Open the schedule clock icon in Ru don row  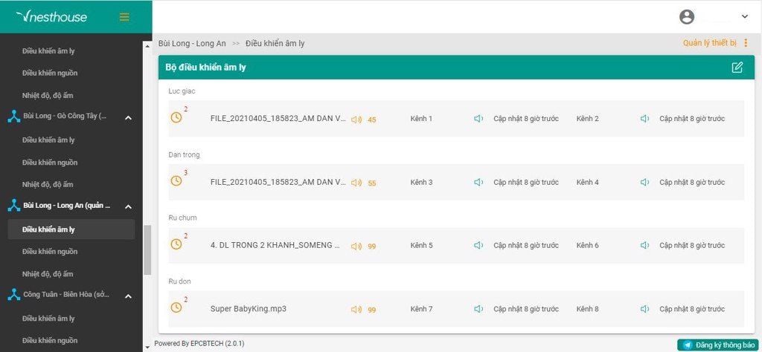pos(176,307)
